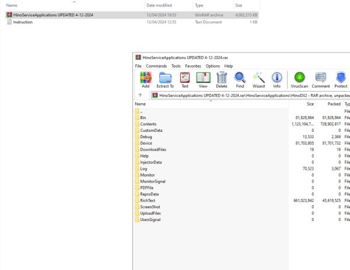Click the Bin folder icon
Screen dimensions: 350x270
pos(137,118)
